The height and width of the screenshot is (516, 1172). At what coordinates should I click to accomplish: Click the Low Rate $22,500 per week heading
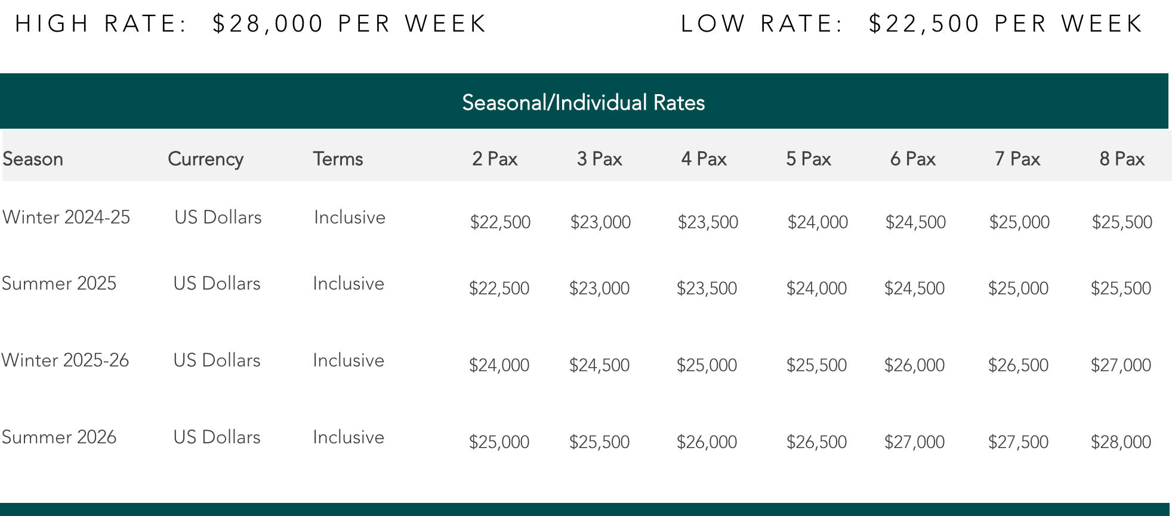coord(911,24)
